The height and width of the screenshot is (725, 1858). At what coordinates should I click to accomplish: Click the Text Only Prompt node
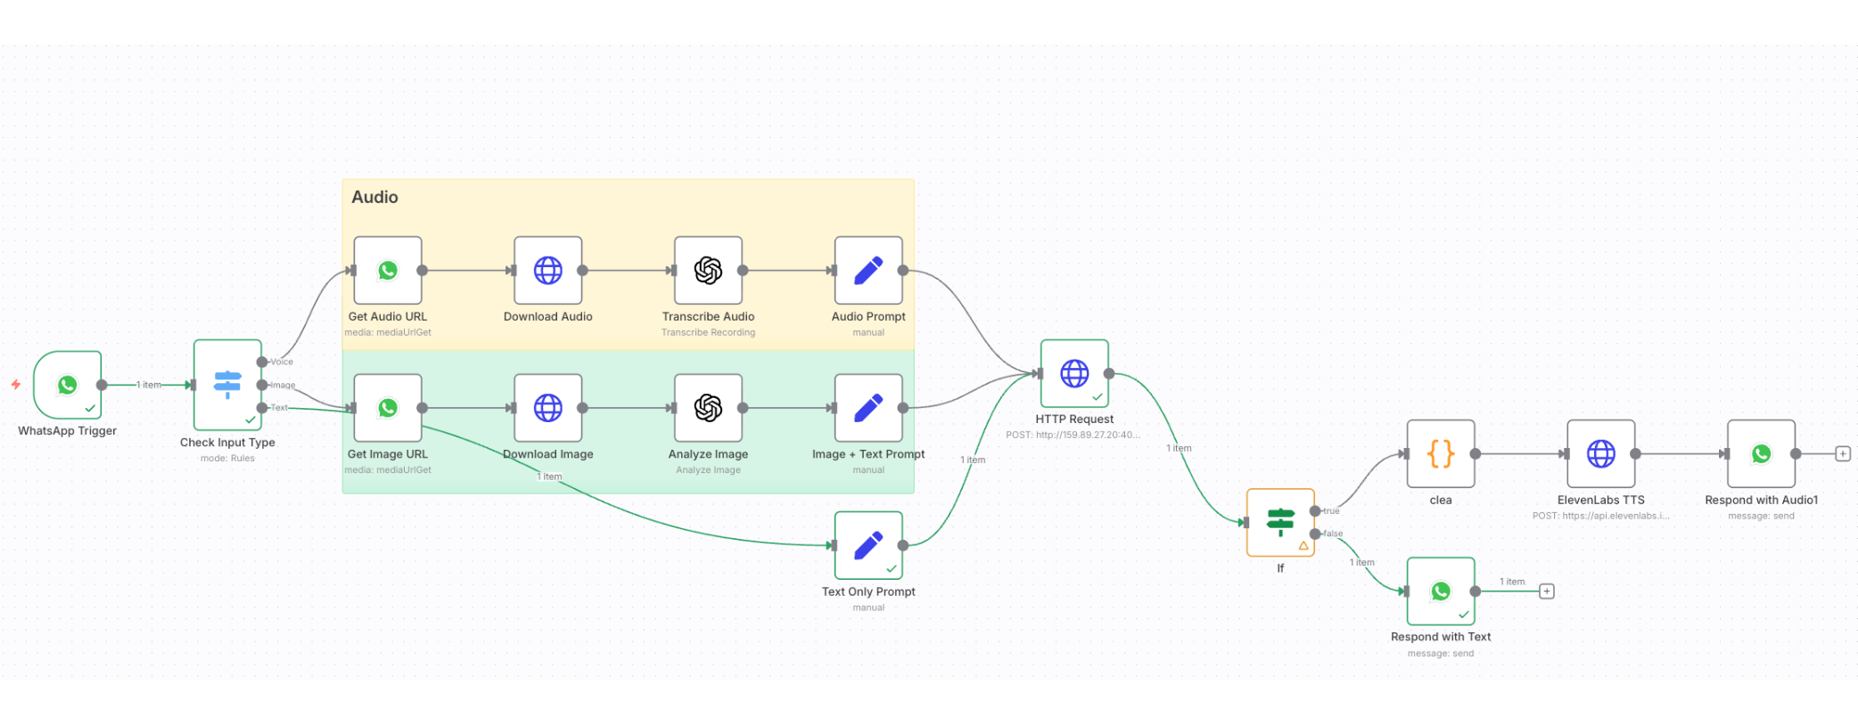[x=868, y=545]
